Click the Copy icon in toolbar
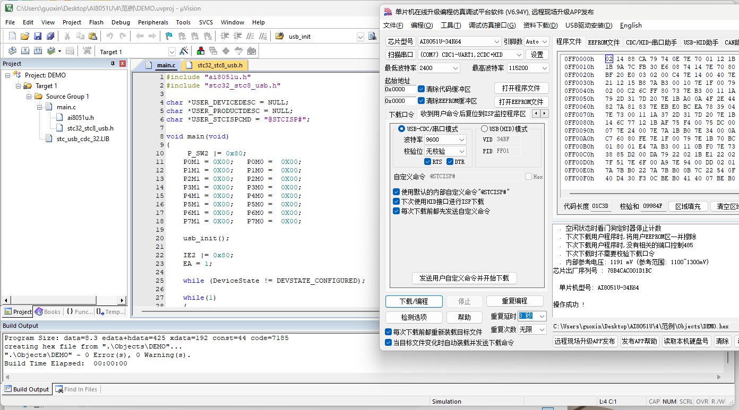Image resolution: width=739 pixels, height=410 pixels. 80,36
